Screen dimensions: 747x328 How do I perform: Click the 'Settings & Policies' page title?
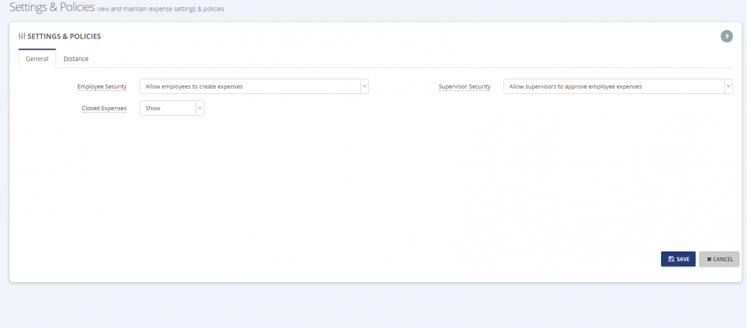52,7
